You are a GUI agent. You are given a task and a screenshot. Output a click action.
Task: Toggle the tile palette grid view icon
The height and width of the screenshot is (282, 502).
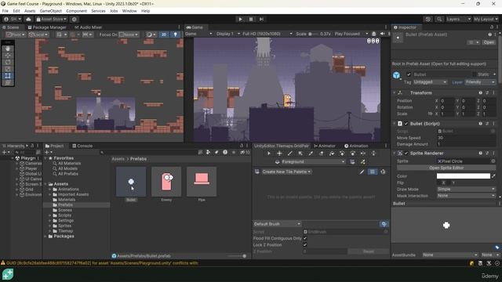tap(373, 172)
